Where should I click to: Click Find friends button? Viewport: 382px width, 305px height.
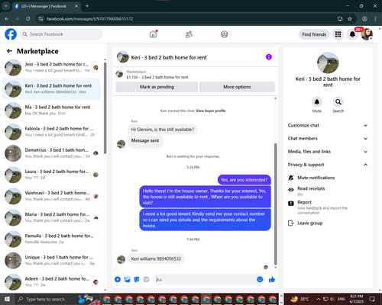click(x=314, y=34)
